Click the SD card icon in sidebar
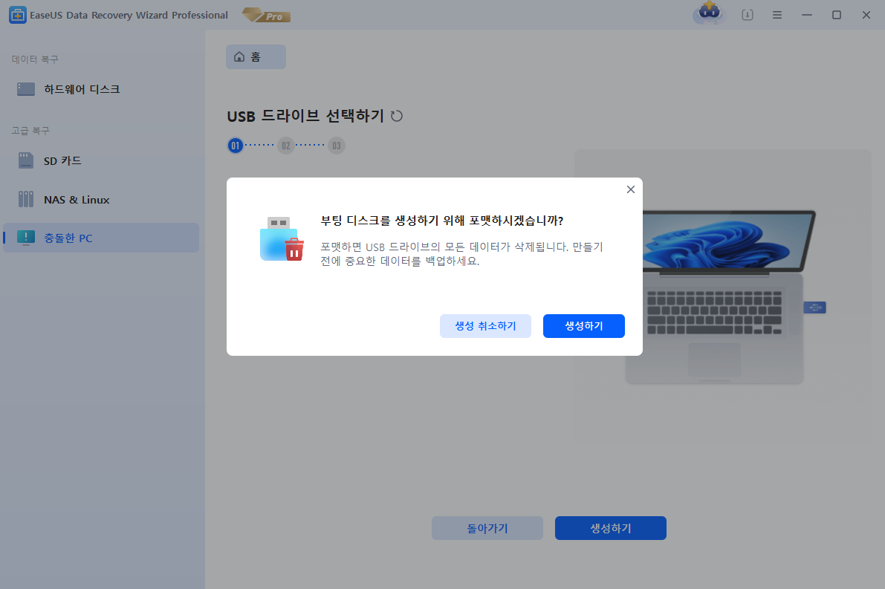 point(26,160)
